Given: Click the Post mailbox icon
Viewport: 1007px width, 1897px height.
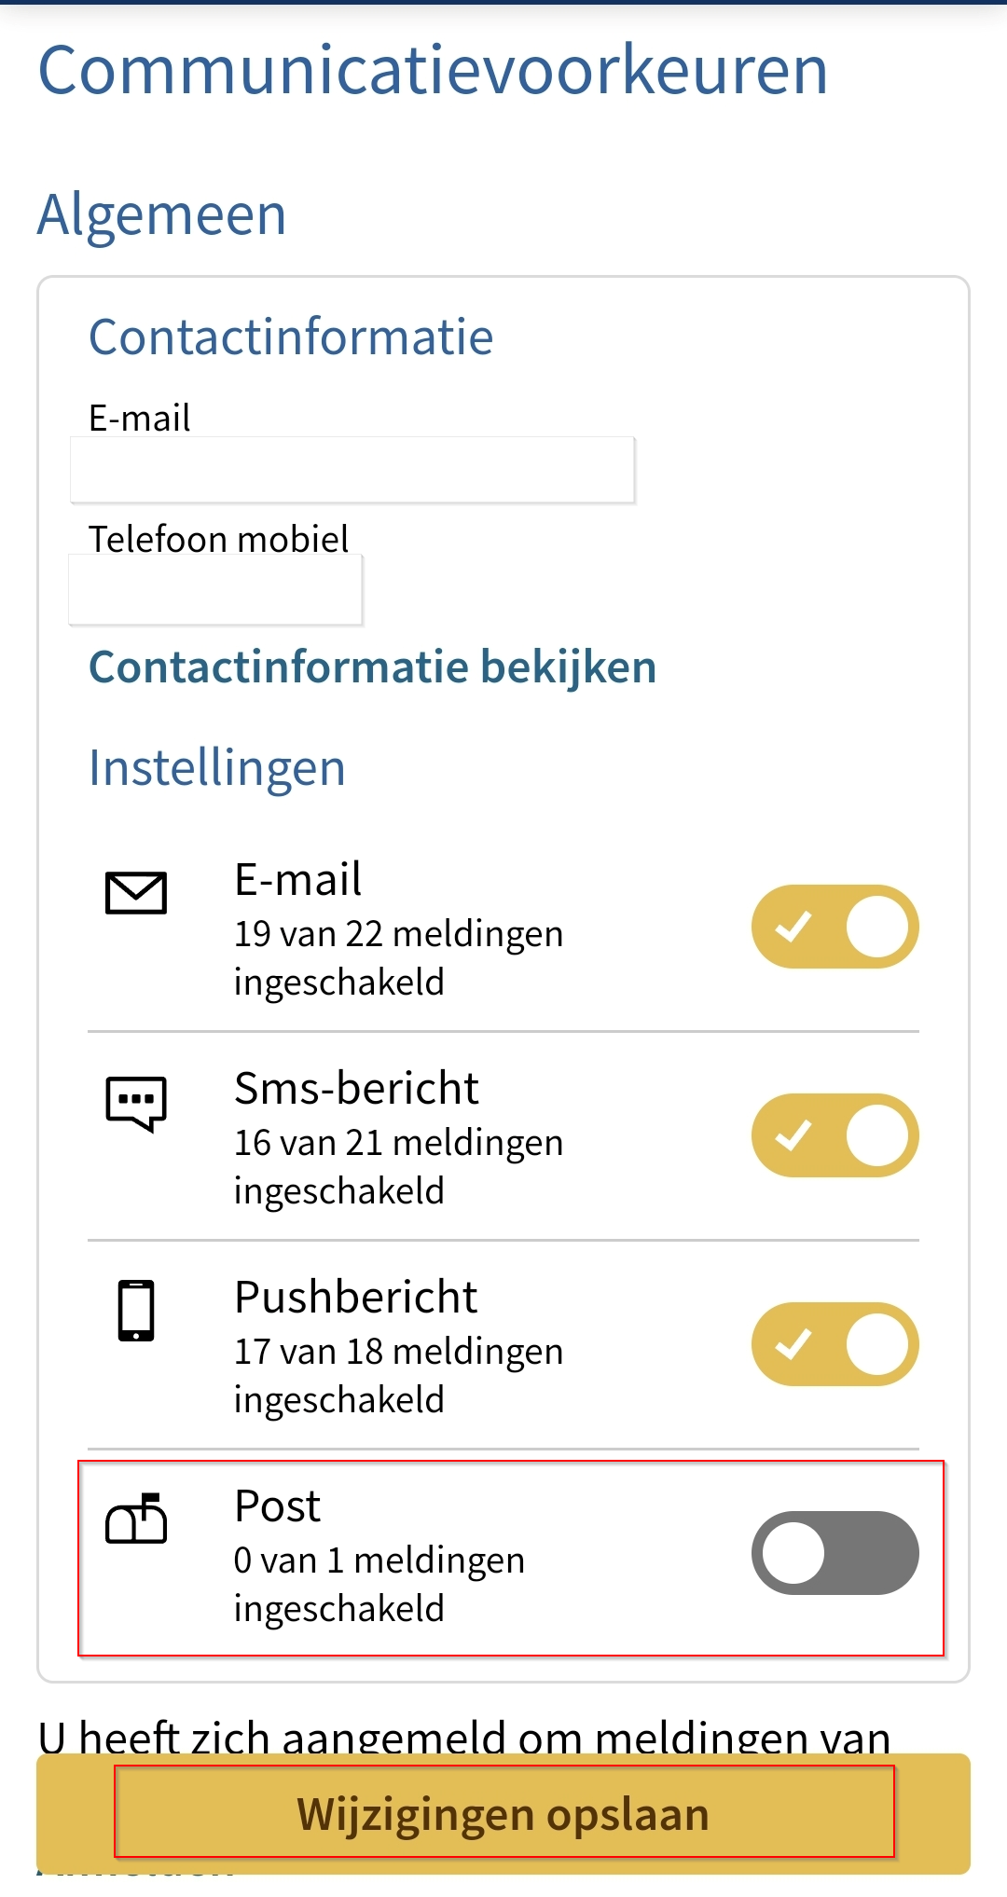Looking at the screenshot, I should click(x=136, y=1519).
